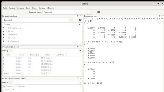
Task: Select history entry "C = A' * A"
Action: [x=8, y=89]
